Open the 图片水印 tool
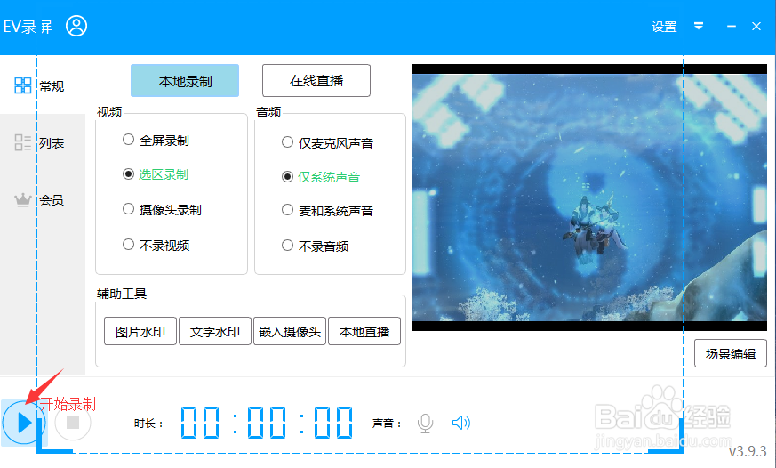 (x=140, y=331)
